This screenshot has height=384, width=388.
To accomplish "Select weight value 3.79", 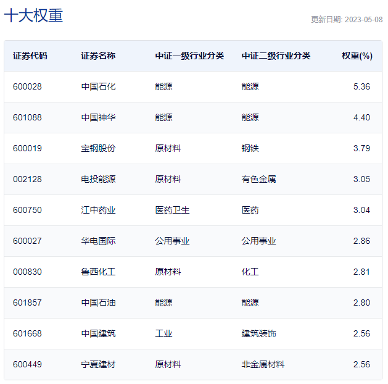I will tap(361, 148).
